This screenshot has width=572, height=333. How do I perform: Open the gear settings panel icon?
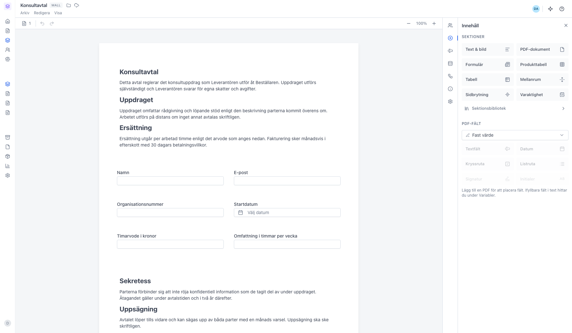pos(450,101)
